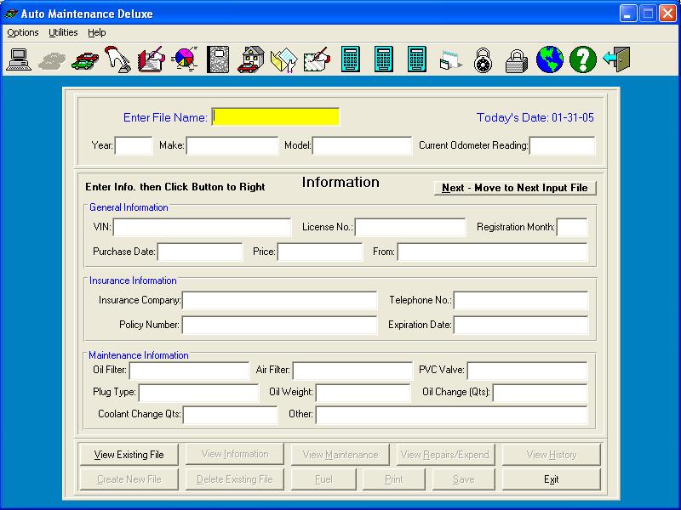Click the View Maintenance button
Image resolution: width=681 pixels, height=510 pixels.
pyautogui.click(x=340, y=455)
